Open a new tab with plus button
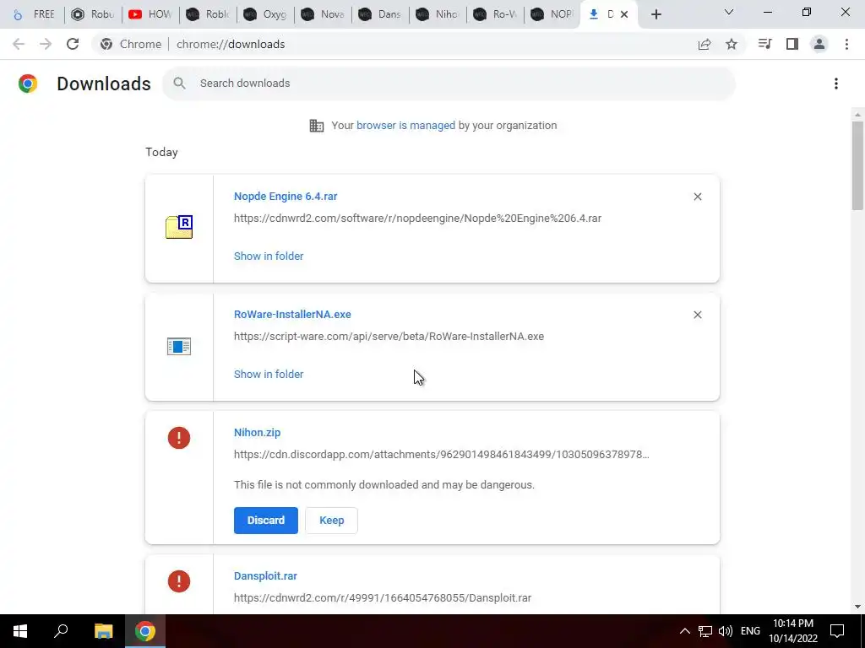This screenshot has width=865, height=648. click(656, 14)
